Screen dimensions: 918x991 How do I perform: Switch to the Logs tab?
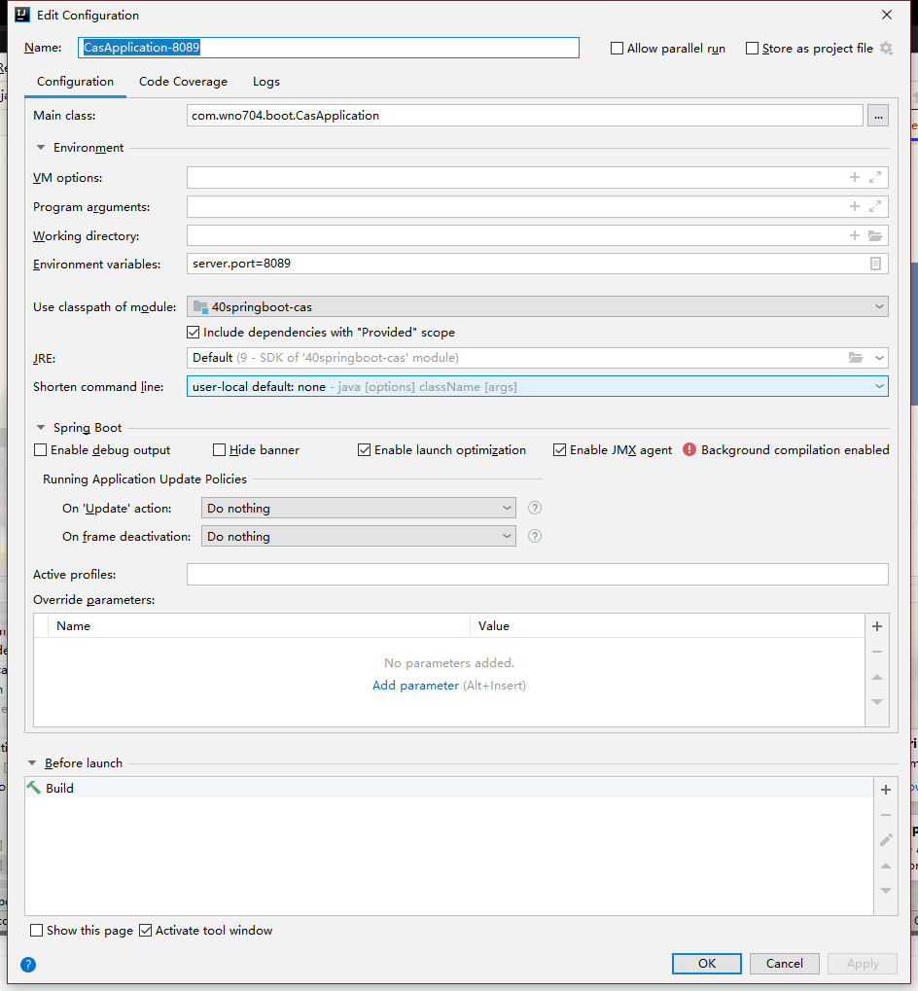point(265,82)
